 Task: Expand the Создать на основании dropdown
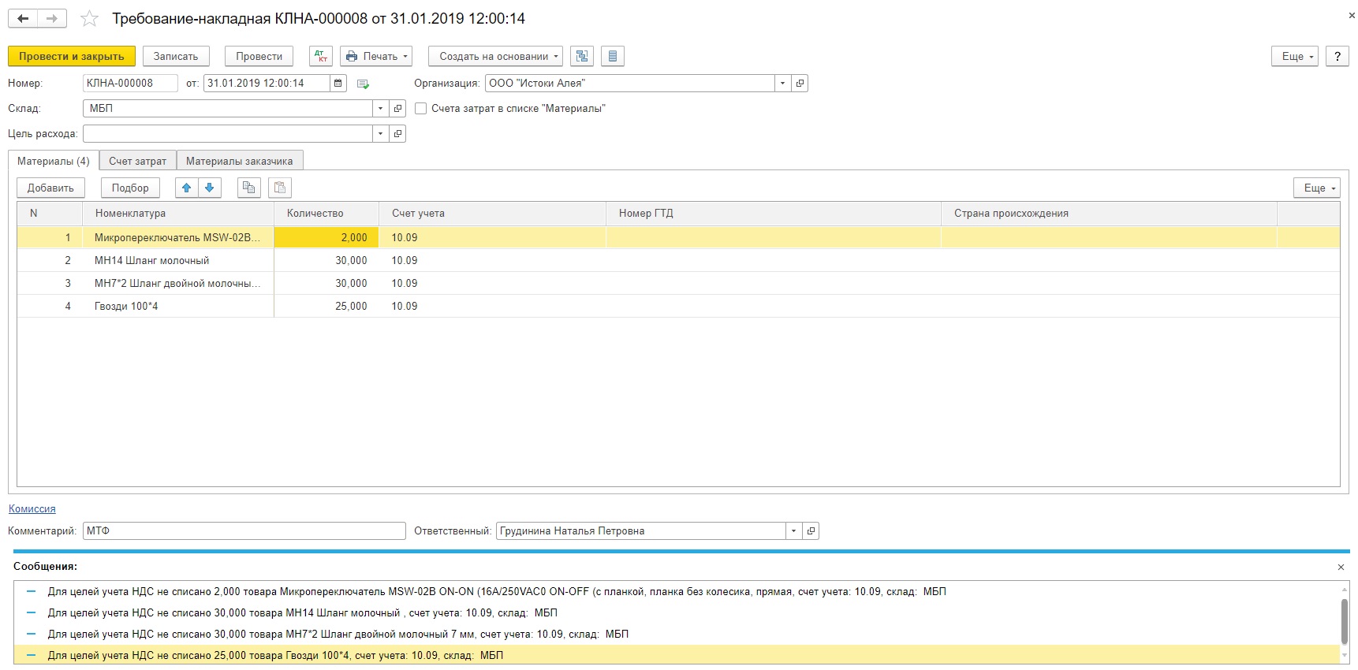tap(495, 56)
